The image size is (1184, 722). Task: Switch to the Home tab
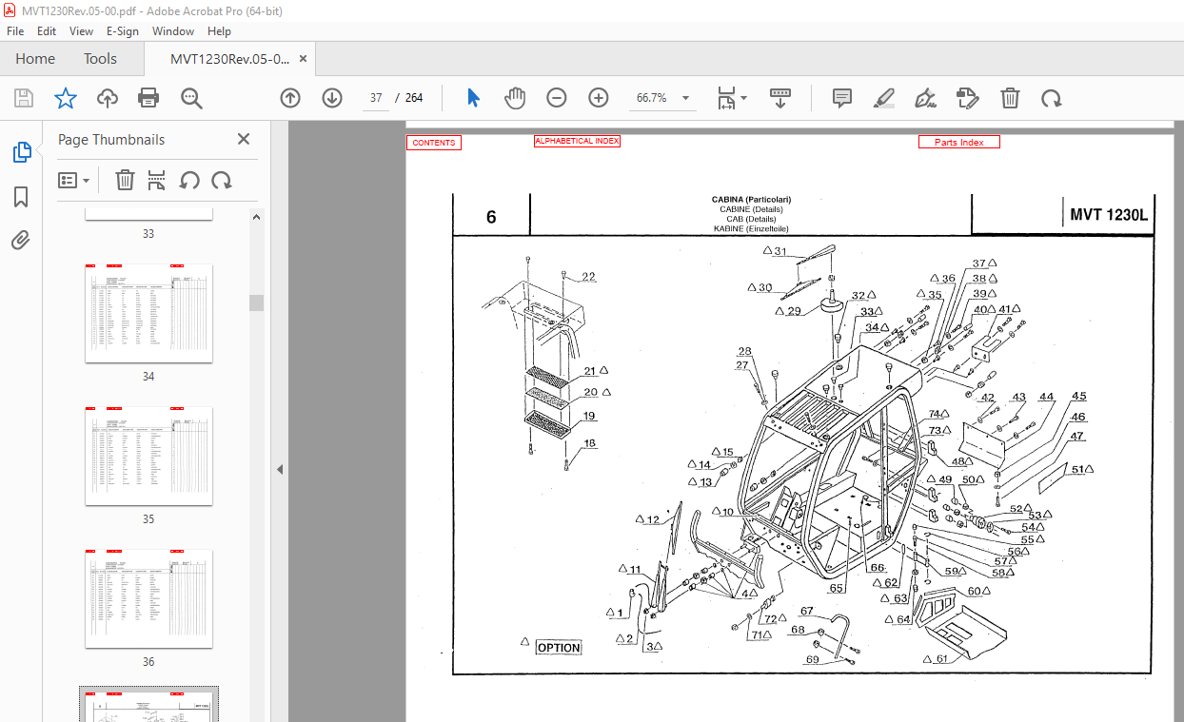click(x=35, y=59)
